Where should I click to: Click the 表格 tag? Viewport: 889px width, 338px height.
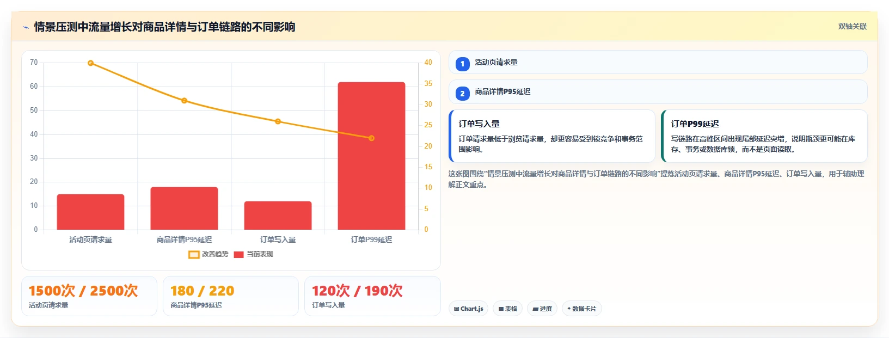tap(507, 309)
